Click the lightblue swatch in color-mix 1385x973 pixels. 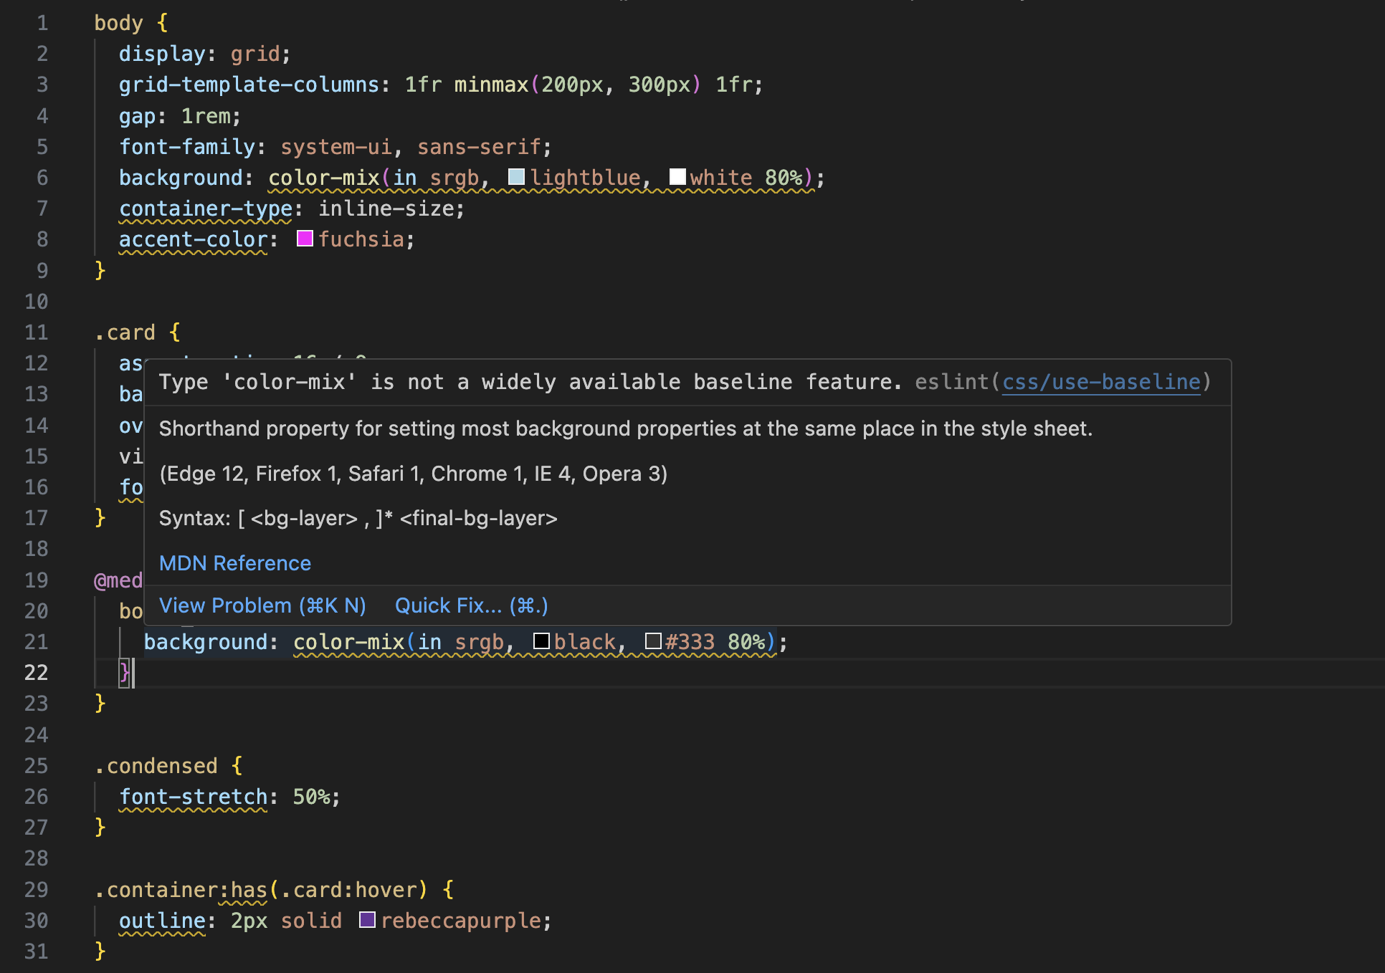[x=517, y=177]
